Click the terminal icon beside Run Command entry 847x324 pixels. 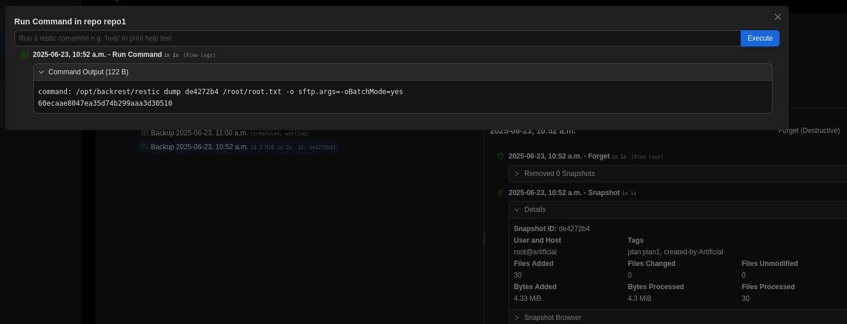click(x=25, y=55)
